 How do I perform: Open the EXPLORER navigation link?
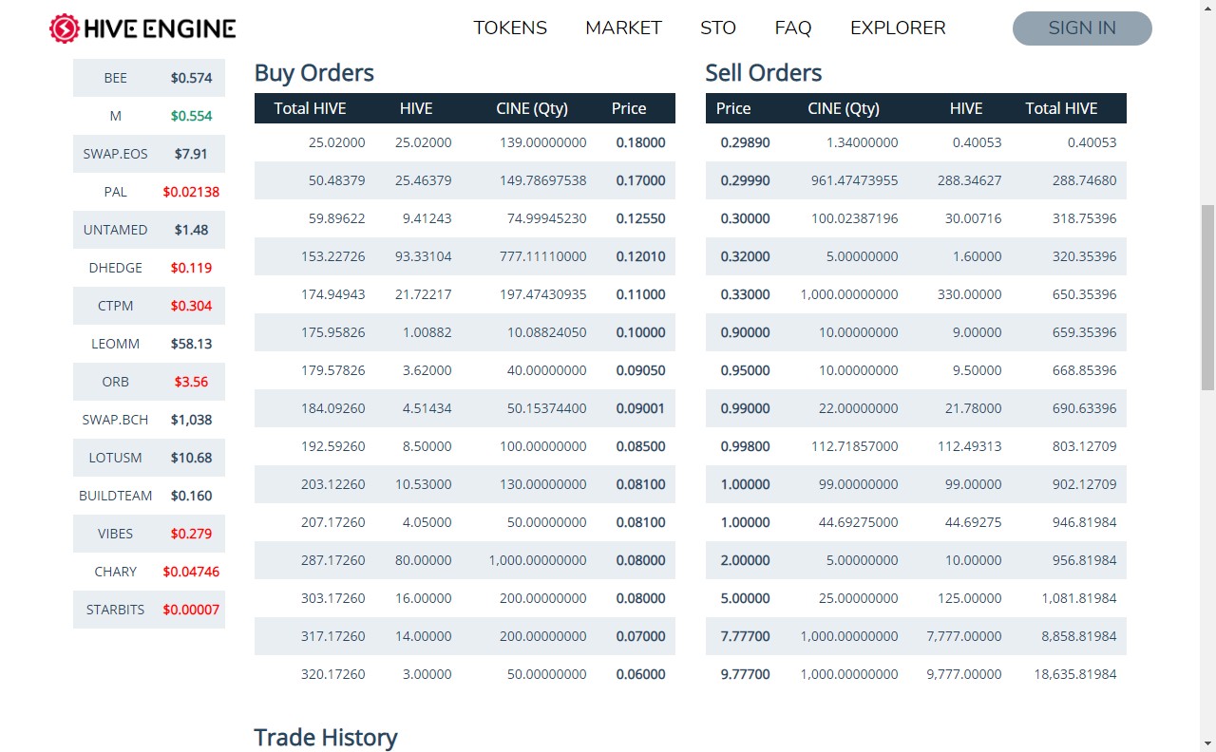pos(898,28)
